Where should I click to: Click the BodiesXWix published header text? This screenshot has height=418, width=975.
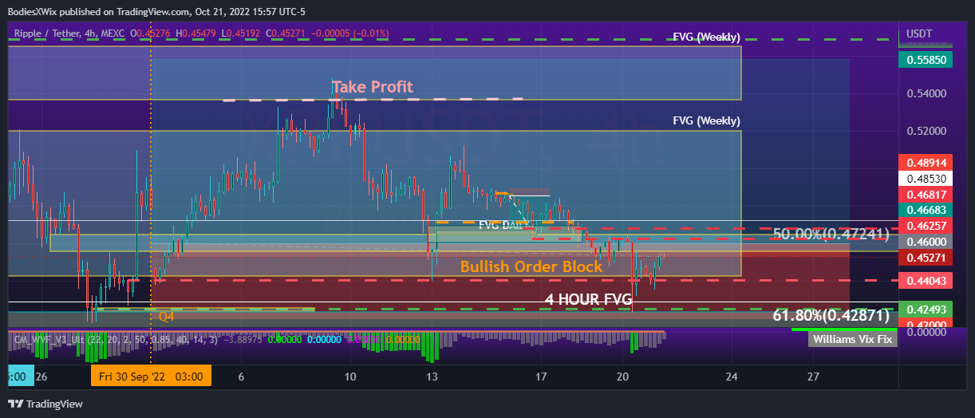[x=158, y=12]
